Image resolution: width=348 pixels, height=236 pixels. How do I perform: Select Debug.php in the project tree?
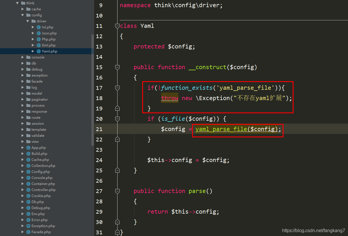coord(47,208)
